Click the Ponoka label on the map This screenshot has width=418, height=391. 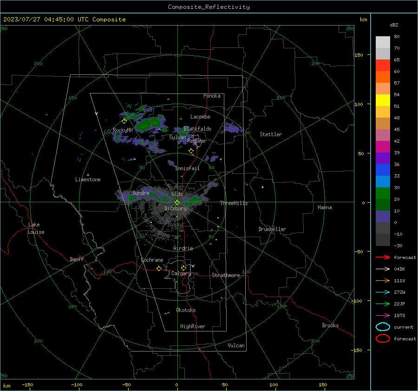[212, 96]
